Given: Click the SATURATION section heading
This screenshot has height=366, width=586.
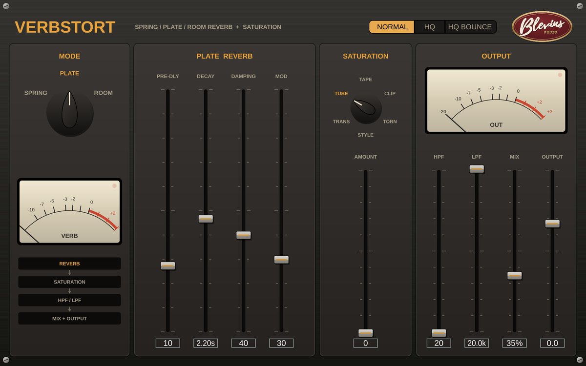Looking at the screenshot, I should click(365, 56).
